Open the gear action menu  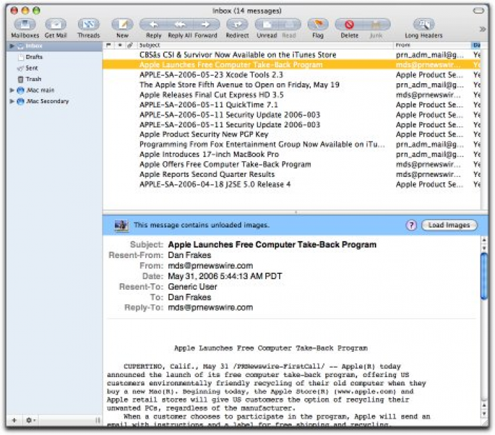[x=30, y=420]
